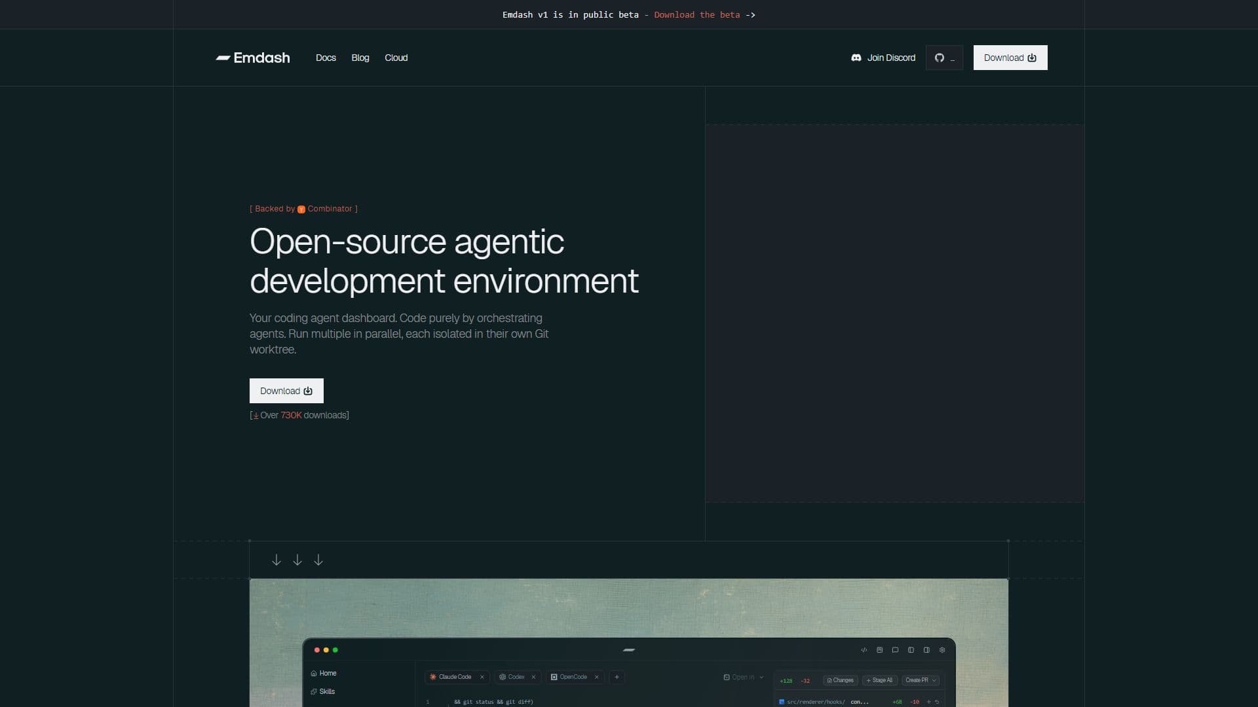Click the hero Download button below the tagline

coord(286,391)
